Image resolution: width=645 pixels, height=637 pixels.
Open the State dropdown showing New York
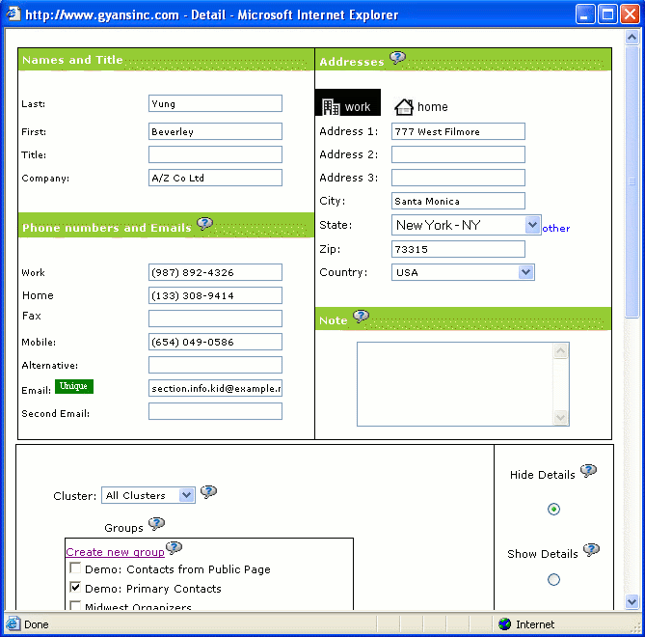tap(467, 225)
